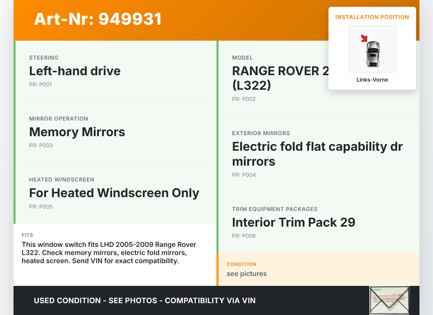Select the Interior Trim Pack 29 entry
The image size is (433, 315).
click(x=293, y=223)
